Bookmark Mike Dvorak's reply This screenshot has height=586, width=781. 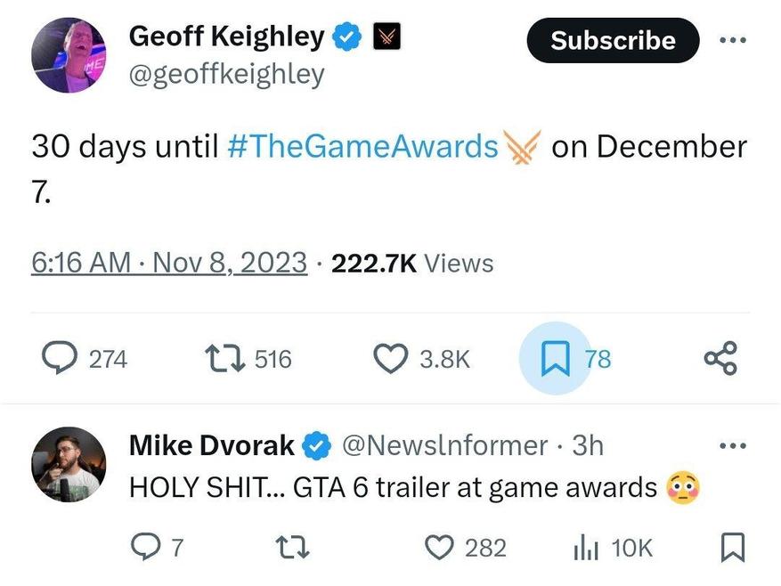tap(731, 547)
